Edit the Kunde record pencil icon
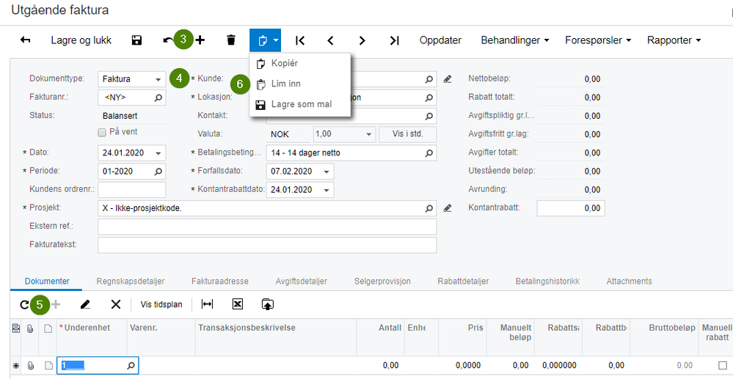733x379 pixels. pos(448,79)
